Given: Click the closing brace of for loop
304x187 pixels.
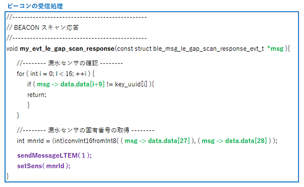Looking at the screenshot, I should (x=18, y=115).
